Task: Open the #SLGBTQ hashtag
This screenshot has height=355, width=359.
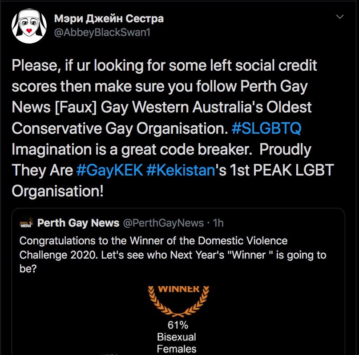Action: coord(266,128)
